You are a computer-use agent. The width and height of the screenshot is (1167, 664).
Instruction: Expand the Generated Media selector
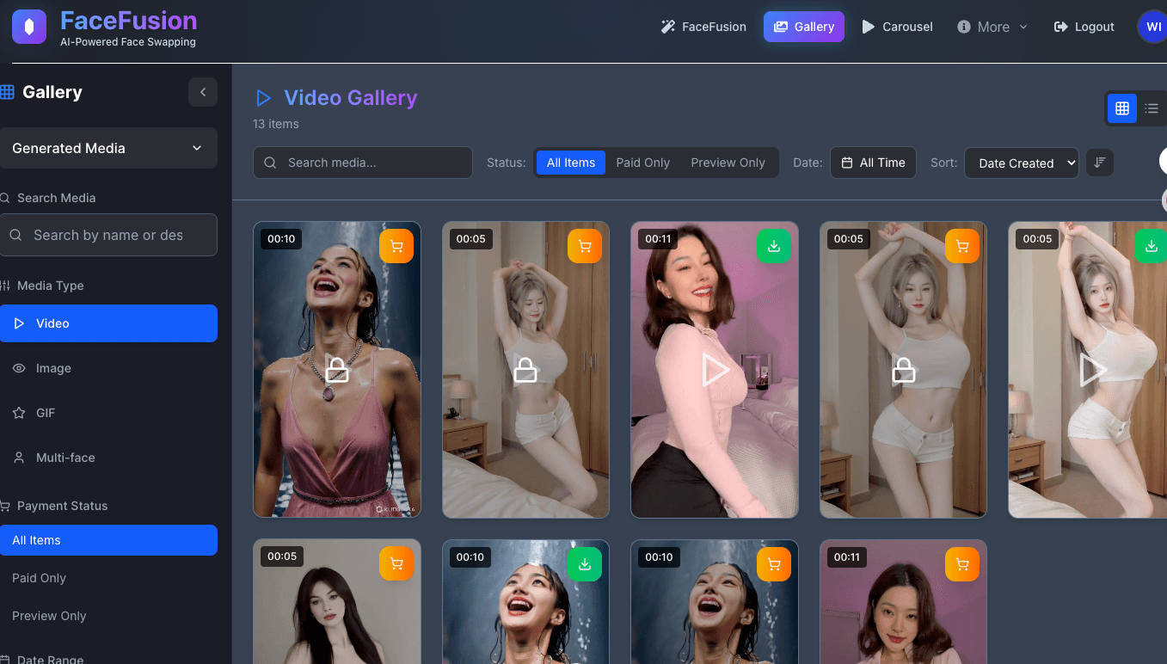(x=109, y=148)
